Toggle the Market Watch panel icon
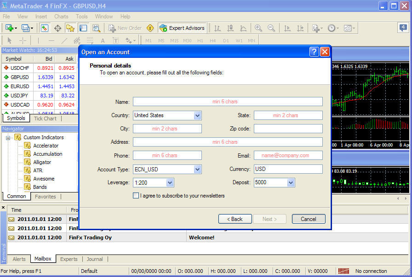412x277 pixels. click(x=44, y=28)
